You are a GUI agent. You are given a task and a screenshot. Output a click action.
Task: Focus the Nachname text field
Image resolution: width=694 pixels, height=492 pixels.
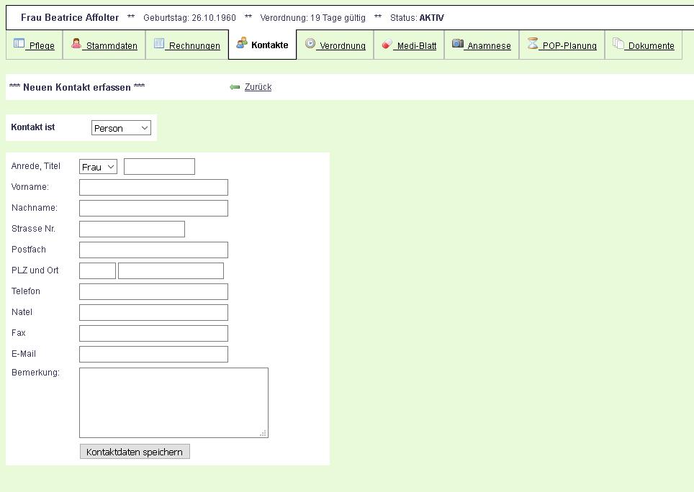(153, 209)
